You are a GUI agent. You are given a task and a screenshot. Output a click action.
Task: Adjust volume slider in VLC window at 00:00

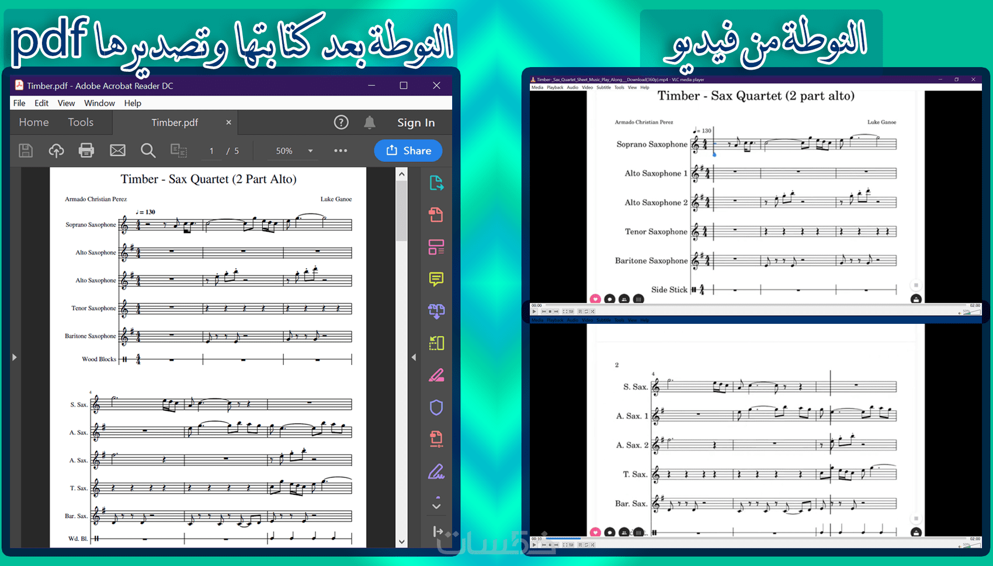click(971, 312)
